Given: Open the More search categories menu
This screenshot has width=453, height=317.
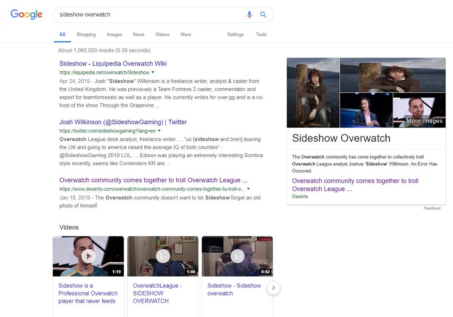Looking at the screenshot, I should [186, 34].
